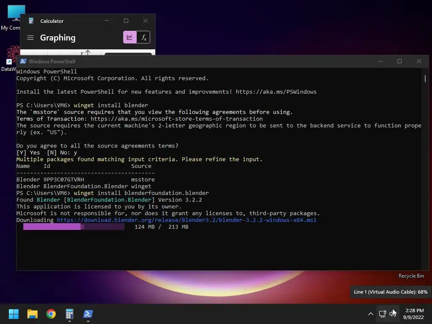Switch to graph view in Calculator
This screenshot has height=324, width=432.
pyautogui.click(x=130, y=37)
